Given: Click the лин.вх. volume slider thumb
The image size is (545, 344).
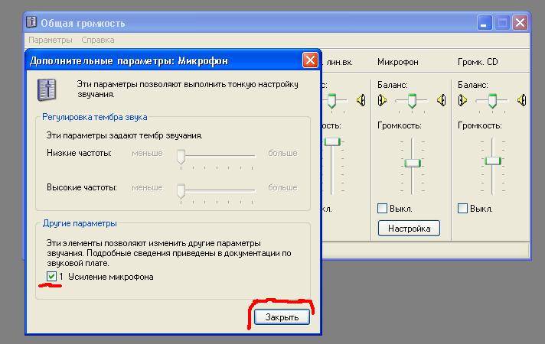Looking at the screenshot, I should [332, 141].
